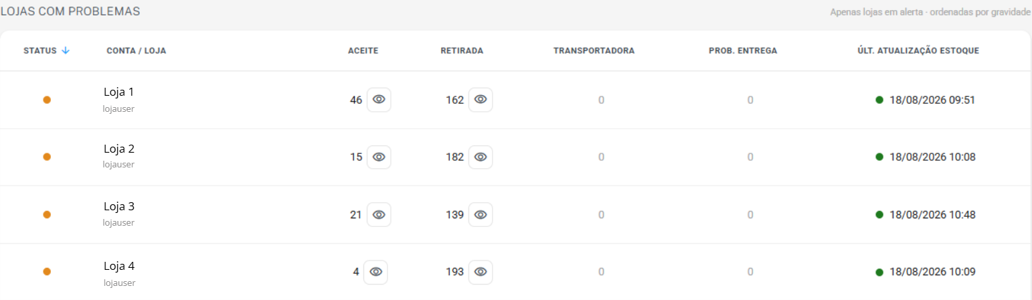Click the orange status dot for Loja 2
Image resolution: width=1032 pixels, height=300 pixels.
[x=47, y=157]
